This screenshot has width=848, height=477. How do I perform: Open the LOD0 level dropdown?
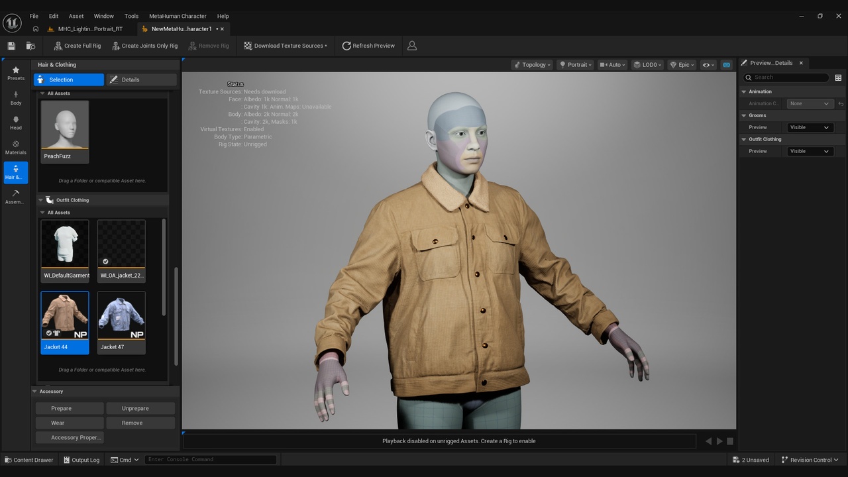(647, 65)
